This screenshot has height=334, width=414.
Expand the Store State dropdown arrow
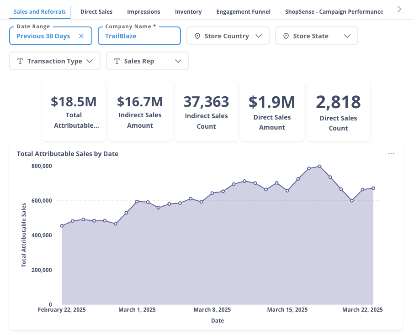[347, 36]
